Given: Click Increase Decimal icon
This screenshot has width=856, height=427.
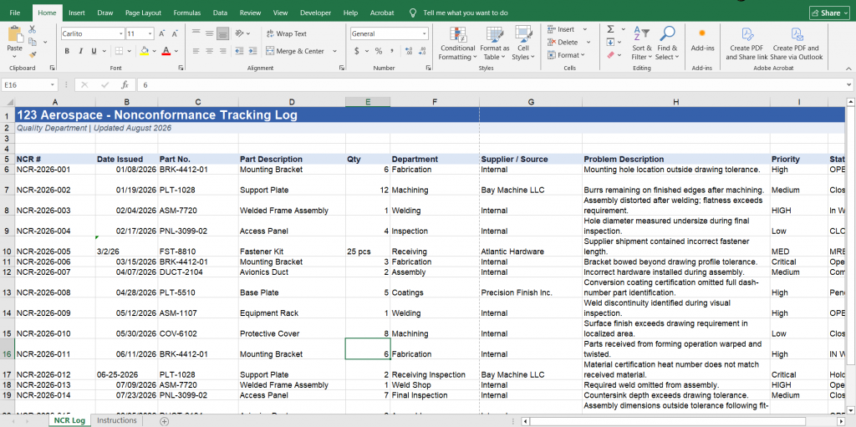Looking at the screenshot, I should (x=408, y=51).
